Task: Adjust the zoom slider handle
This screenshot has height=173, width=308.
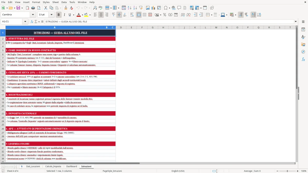Action: tap(287, 171)
